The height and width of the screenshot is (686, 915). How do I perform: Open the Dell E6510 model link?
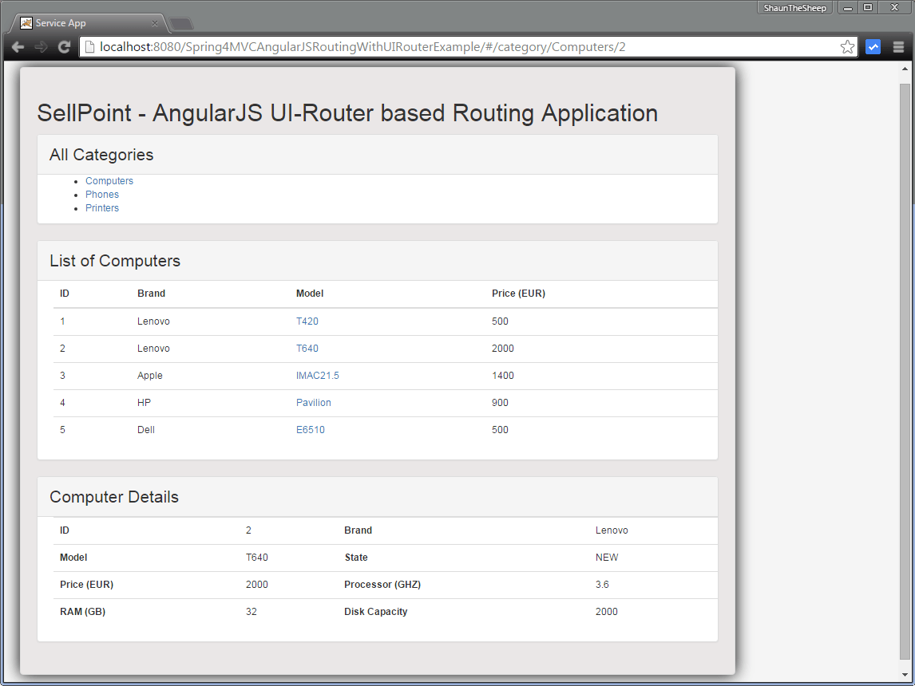coord(310,429)
